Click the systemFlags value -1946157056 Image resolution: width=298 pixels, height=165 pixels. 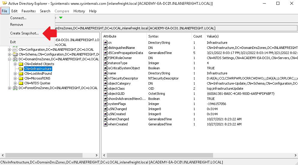(216, 104)
